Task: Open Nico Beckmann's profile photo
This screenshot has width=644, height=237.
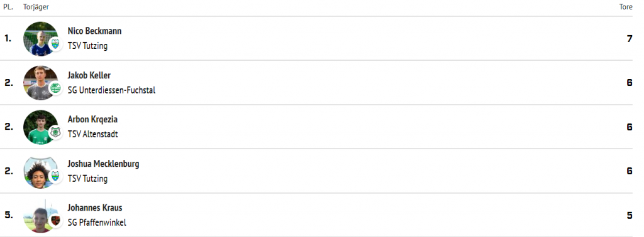Action: pos(40,38)
